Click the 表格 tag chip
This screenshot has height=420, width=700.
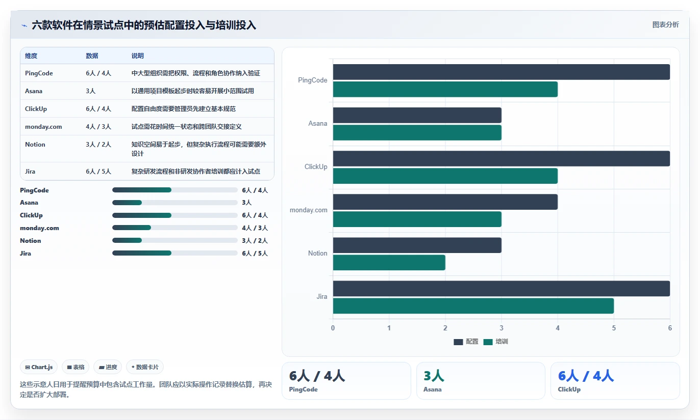tap(76, 367)
